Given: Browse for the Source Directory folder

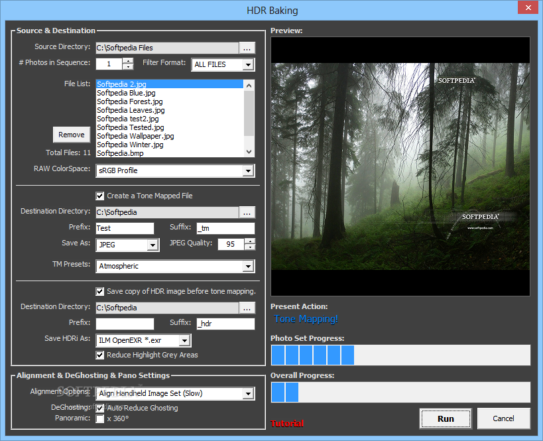Looking at the screenshot, I should point(247,48).
